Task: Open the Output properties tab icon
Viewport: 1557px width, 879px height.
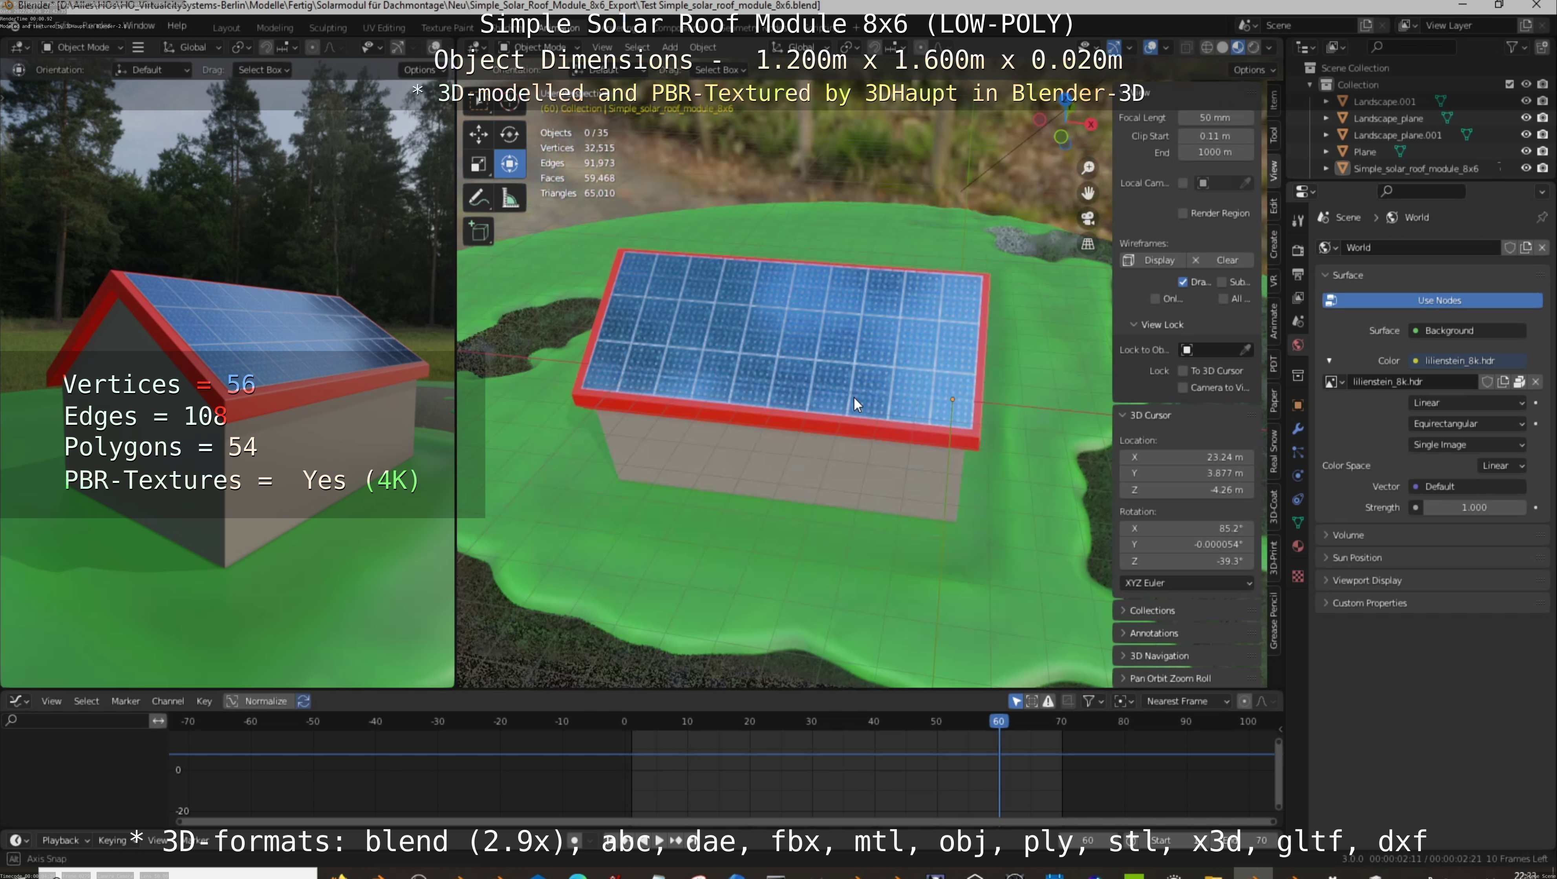Action: point(1297,274)
